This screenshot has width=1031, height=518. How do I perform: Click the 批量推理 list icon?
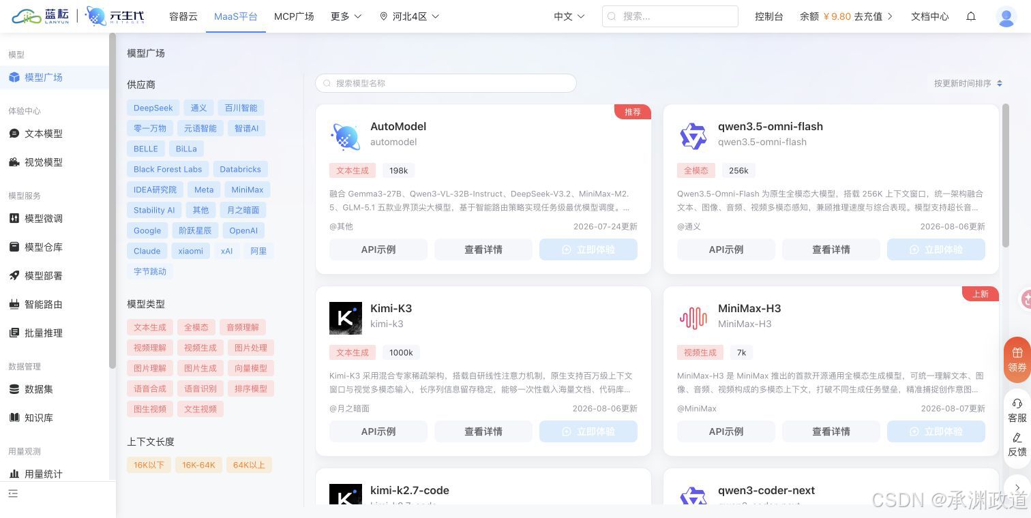click(14, 333)
